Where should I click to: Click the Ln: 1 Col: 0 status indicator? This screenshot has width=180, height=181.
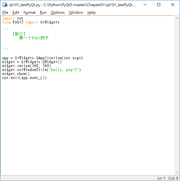(x=168, y=178)
